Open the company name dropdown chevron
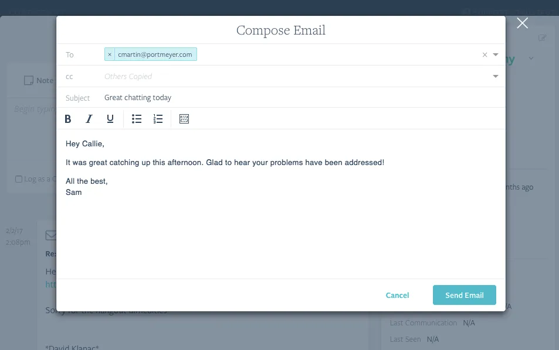 coord(531,59)
